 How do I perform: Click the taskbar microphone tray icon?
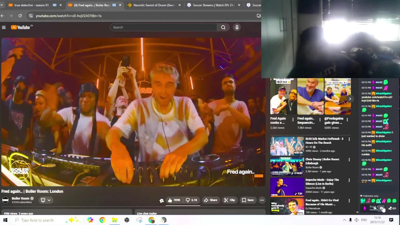coord(350,220)
